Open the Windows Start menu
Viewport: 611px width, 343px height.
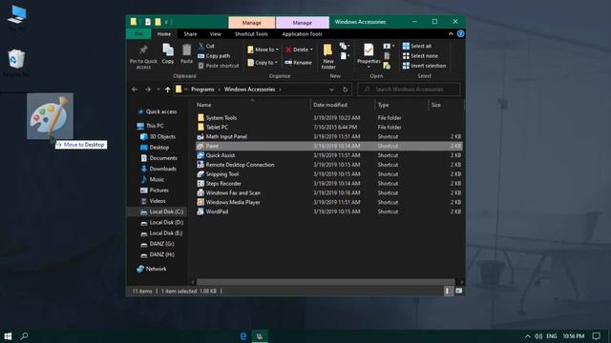click(x=8, y=336)
